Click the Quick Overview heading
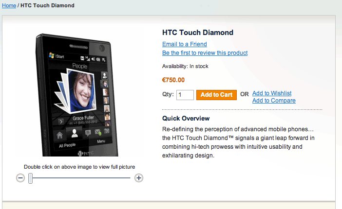This screenshot has width=342, height=209. coord(186,118)
